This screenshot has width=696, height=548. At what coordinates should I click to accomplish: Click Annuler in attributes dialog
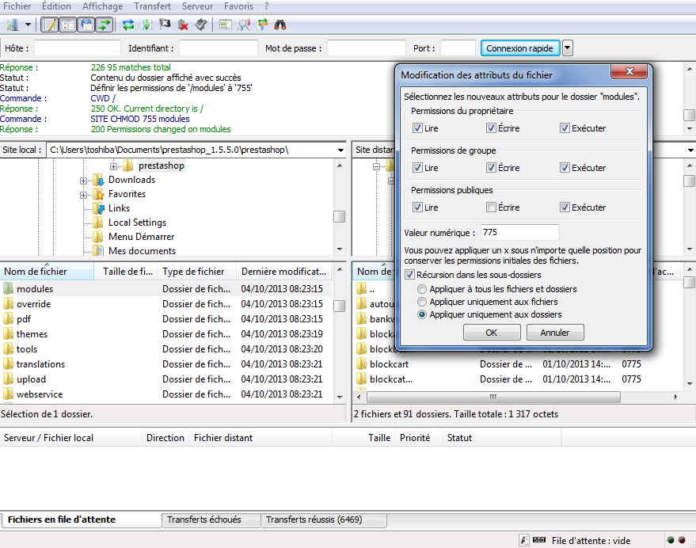click(555, 333)
